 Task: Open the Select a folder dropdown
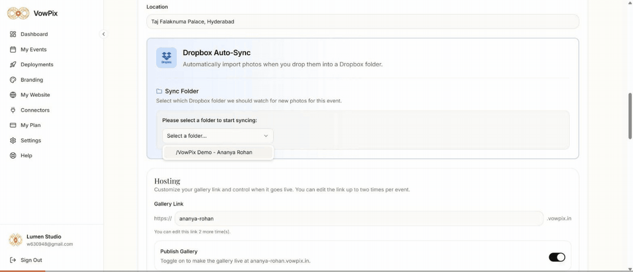coord(218,136)
